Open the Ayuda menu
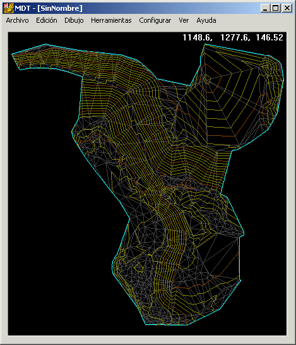This screenshot has height=345, width=296. 206,20
